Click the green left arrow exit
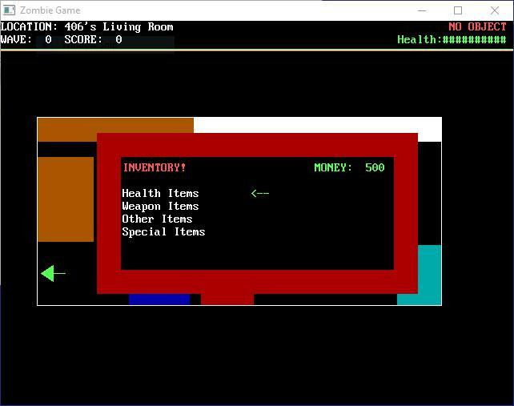 pos(53,273)
